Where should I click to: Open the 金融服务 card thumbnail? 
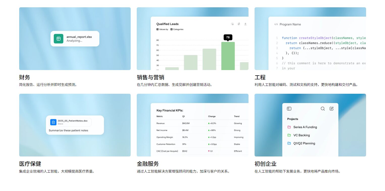pos(192,125)
